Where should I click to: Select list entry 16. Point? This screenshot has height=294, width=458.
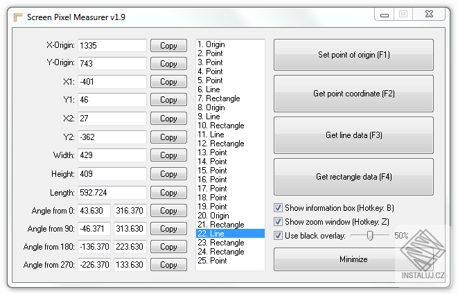point(230,180)
